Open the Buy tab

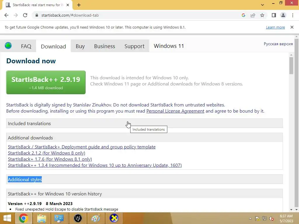coord(80,46)
